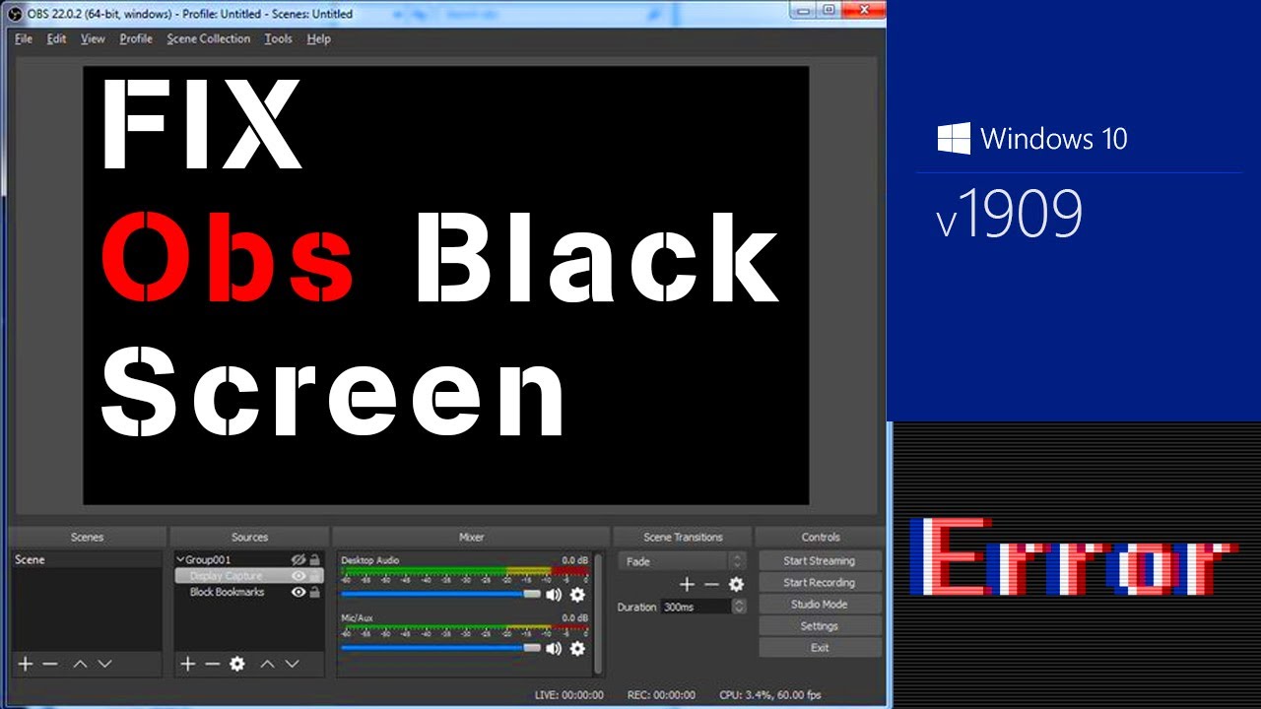Click the OBS logo in title bar
This screenshot has width=1261, height=709.
15,14
